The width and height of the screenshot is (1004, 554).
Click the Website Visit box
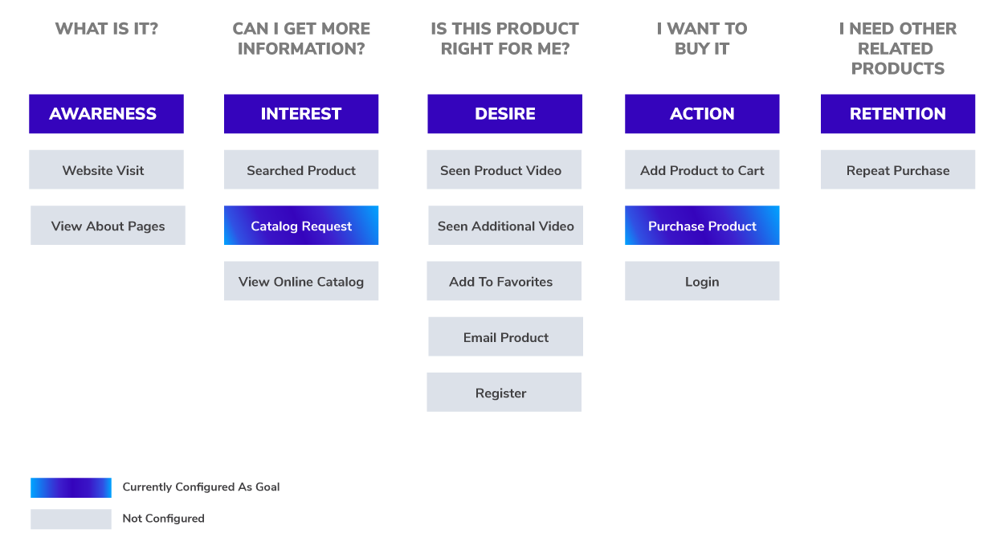coord(106,169)
